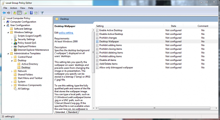The width and height of the screenshot is (220, 120).
Task: Click the Add/Delete items policy icon
Action: point(97,64)
